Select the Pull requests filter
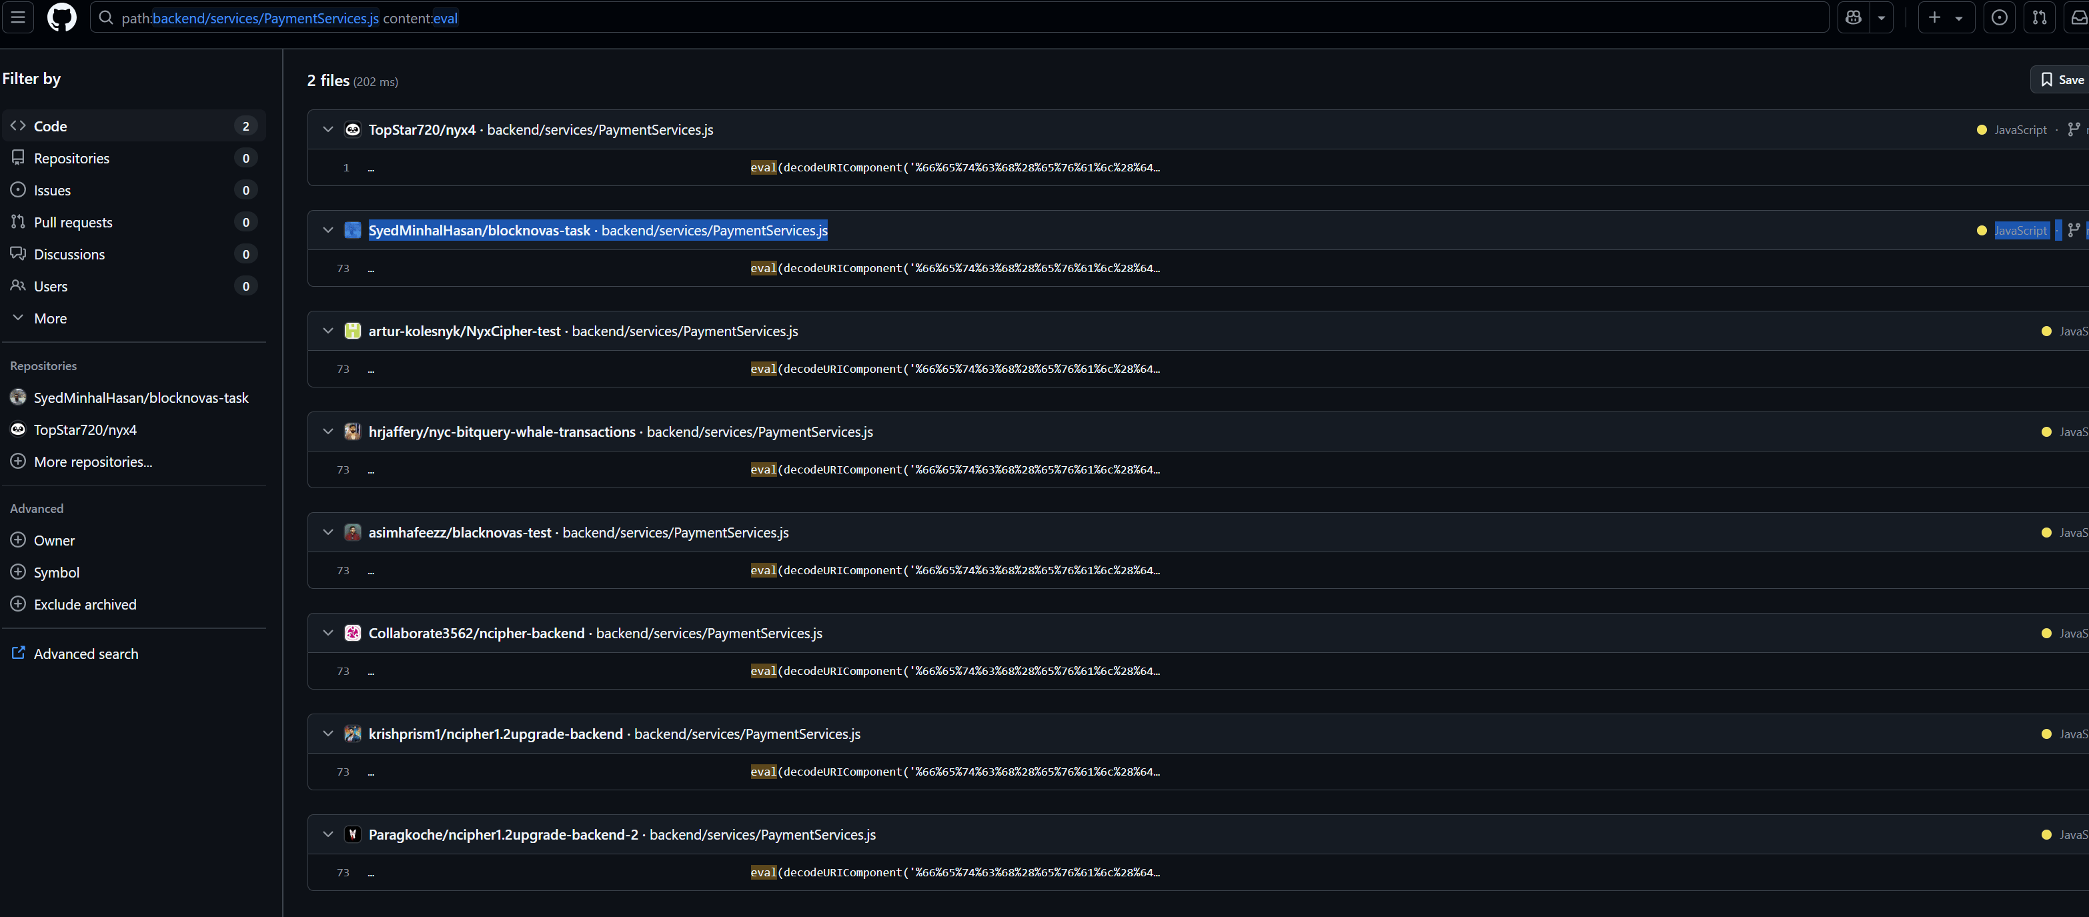The width and height of the screenshot is (2089, 917). 73,222
